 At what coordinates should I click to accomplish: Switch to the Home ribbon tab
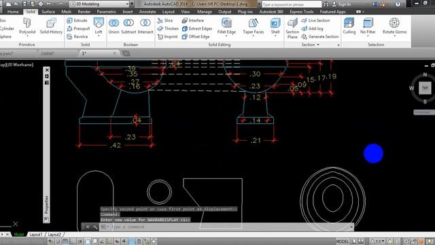[x=13, y=12]
